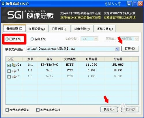
Task: Open the 备份类型 GHO dropdown
Action: point(96,39)
